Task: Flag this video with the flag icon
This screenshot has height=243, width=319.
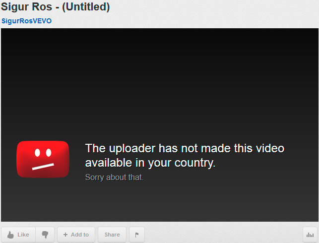Action: click(x=137, y=235)
